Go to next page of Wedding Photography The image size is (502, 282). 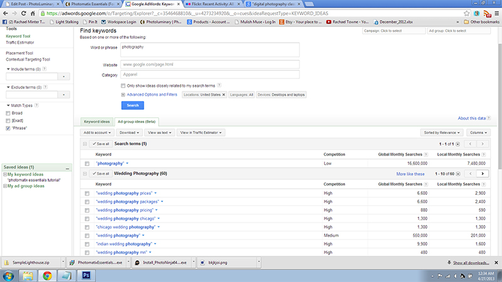(483, 174)
